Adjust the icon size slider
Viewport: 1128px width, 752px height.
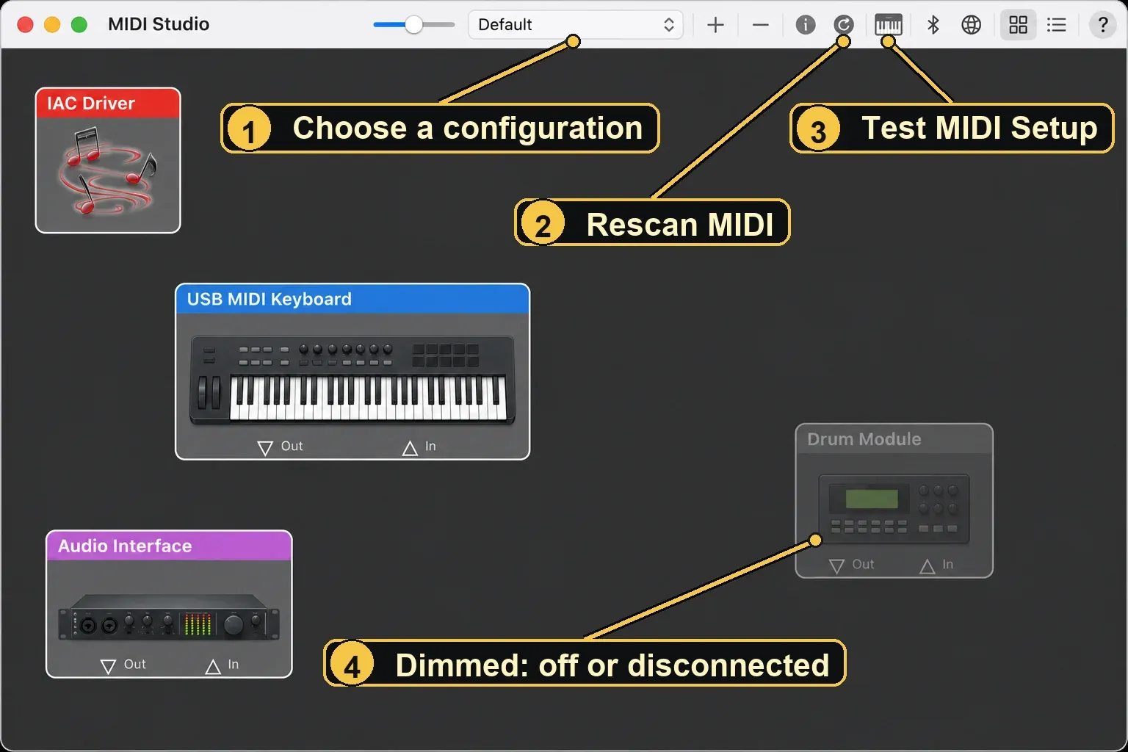click(x=414, y=25)
